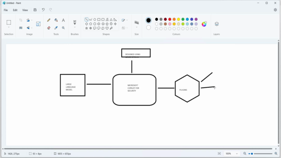This screenshot has height=158, width=281.
Task: Pick the red colour swatch
Action: point(170,19)
